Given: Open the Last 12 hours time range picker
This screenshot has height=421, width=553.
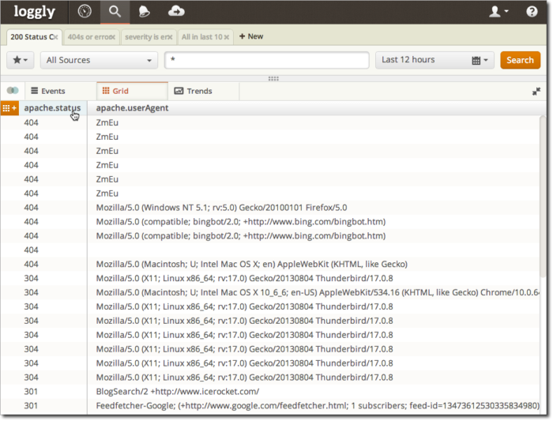Looking at the screenshot, I should pos(434,60).
